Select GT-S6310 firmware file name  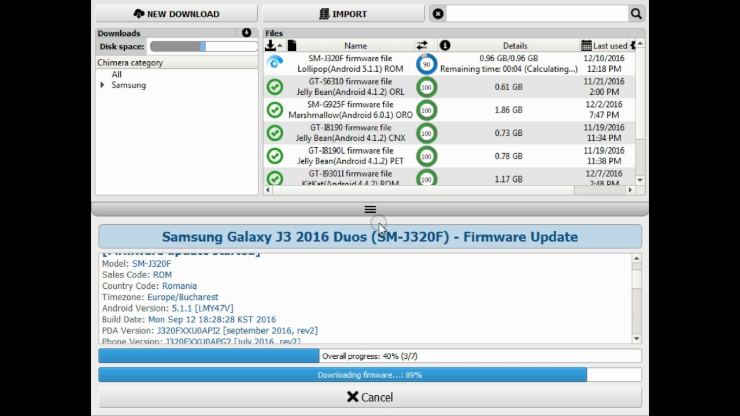pyautogui.click(x=350, y=87)
